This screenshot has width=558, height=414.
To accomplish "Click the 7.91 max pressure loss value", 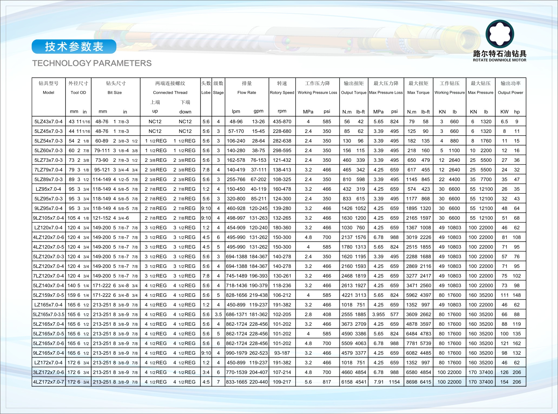I will (379, 382).
